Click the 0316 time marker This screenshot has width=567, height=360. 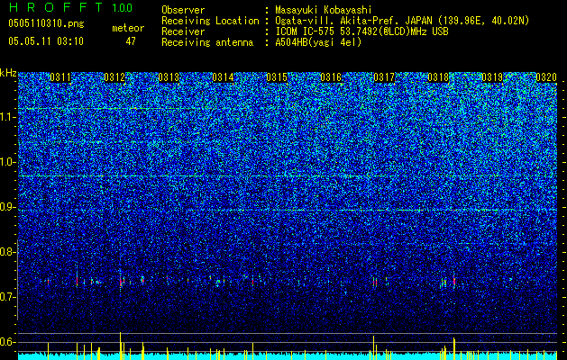331,77
